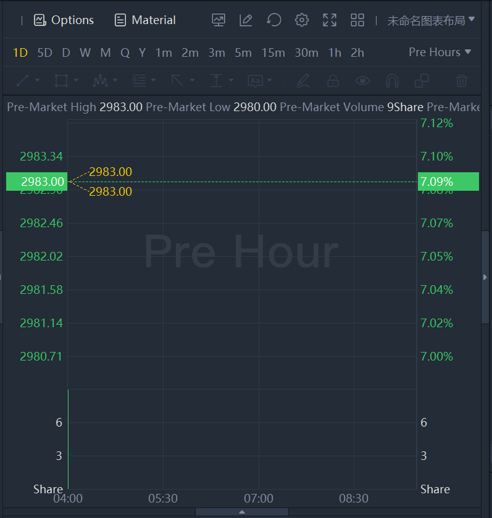Refresh the chart with the reload icon
The height and width of the screenshot is (518, 492).
click(273, 20)
